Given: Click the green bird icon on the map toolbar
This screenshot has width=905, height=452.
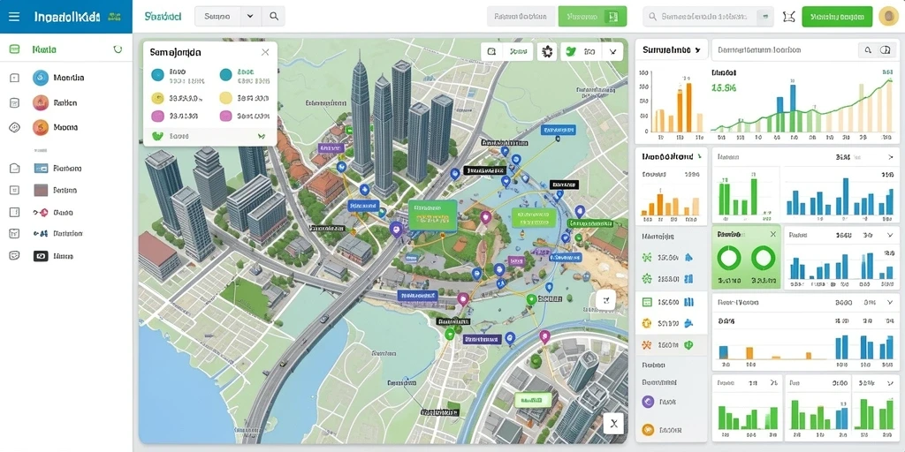Looking at the screenshot, I should [572, 51].
